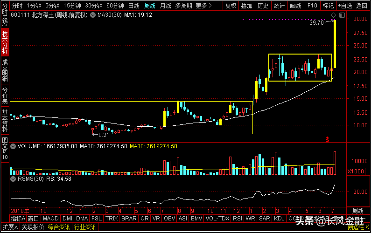Click the 8.21 low price label

104,135
